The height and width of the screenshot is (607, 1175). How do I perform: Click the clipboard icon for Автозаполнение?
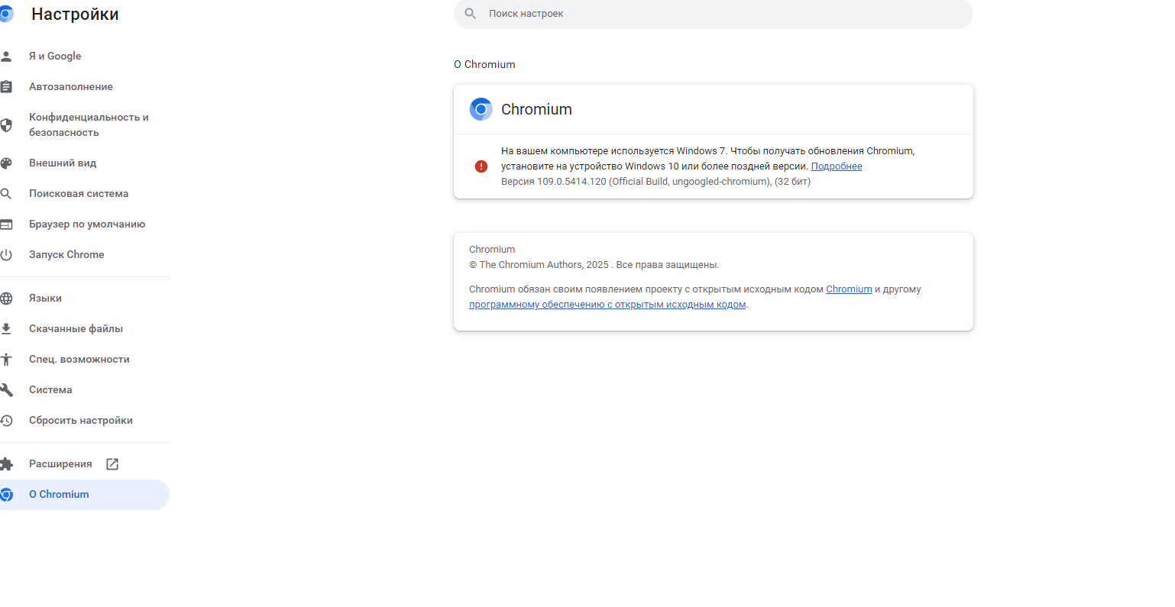6,86
